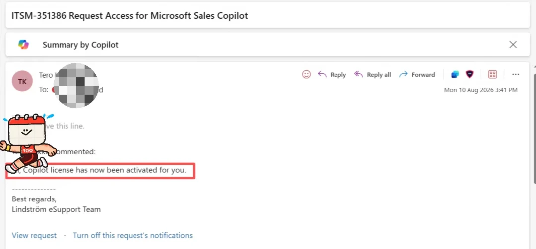The image size is (536, 249).
Task: Expand Summary by Copilot
Action: [80, 45]
